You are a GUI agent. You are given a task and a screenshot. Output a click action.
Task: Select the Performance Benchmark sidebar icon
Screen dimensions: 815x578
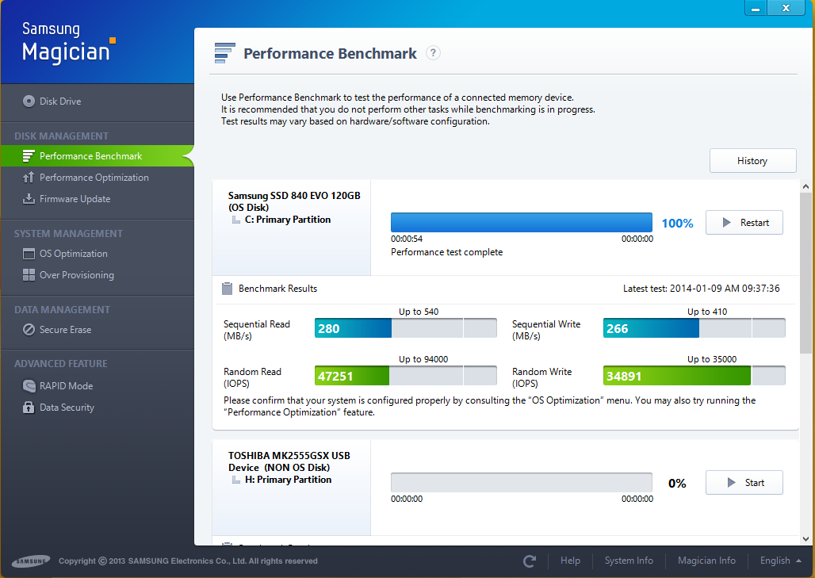coord(29,156)
